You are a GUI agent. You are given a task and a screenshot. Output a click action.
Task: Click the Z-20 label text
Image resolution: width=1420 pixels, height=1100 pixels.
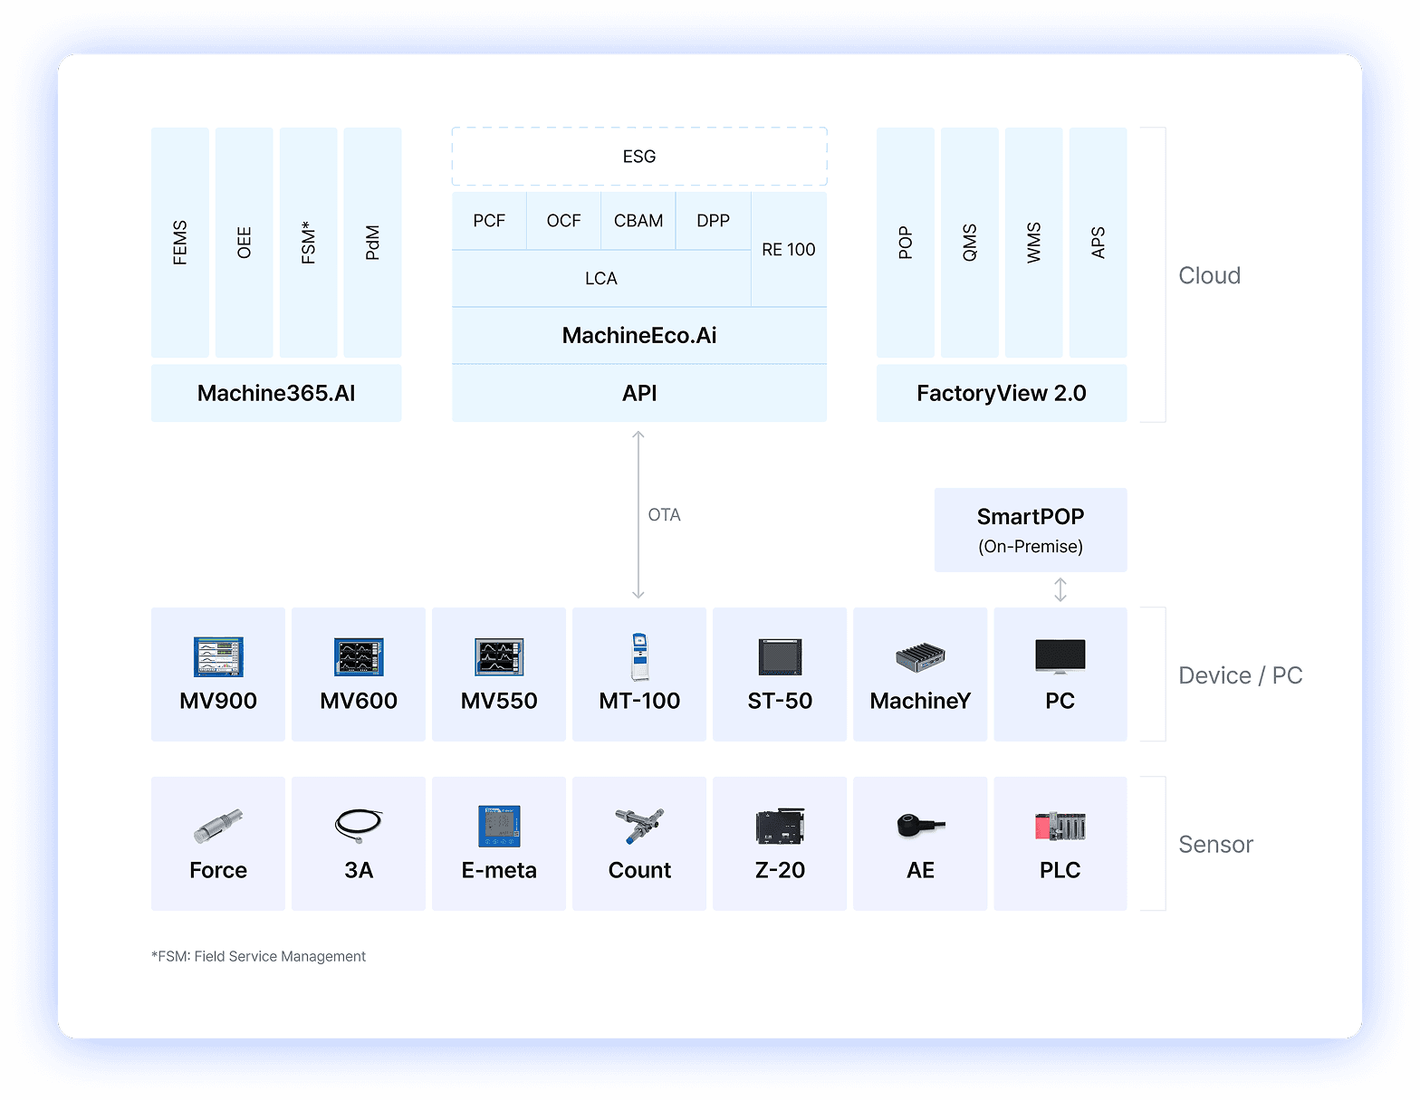pyautogui.click(x=780, y=870)
